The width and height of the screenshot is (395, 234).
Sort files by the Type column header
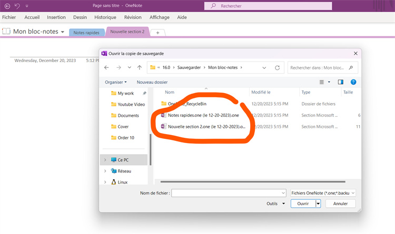click(306, 93)
